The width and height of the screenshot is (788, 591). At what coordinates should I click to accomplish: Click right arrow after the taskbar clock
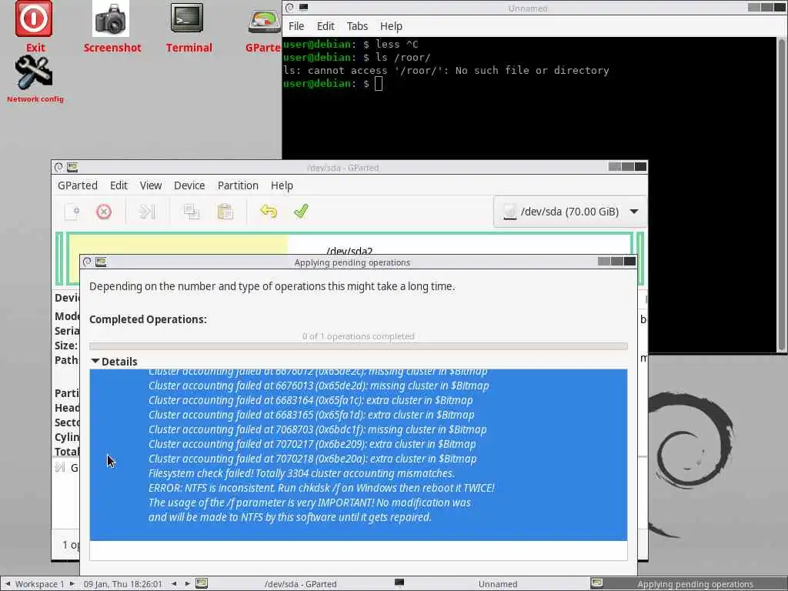(187, 583)
